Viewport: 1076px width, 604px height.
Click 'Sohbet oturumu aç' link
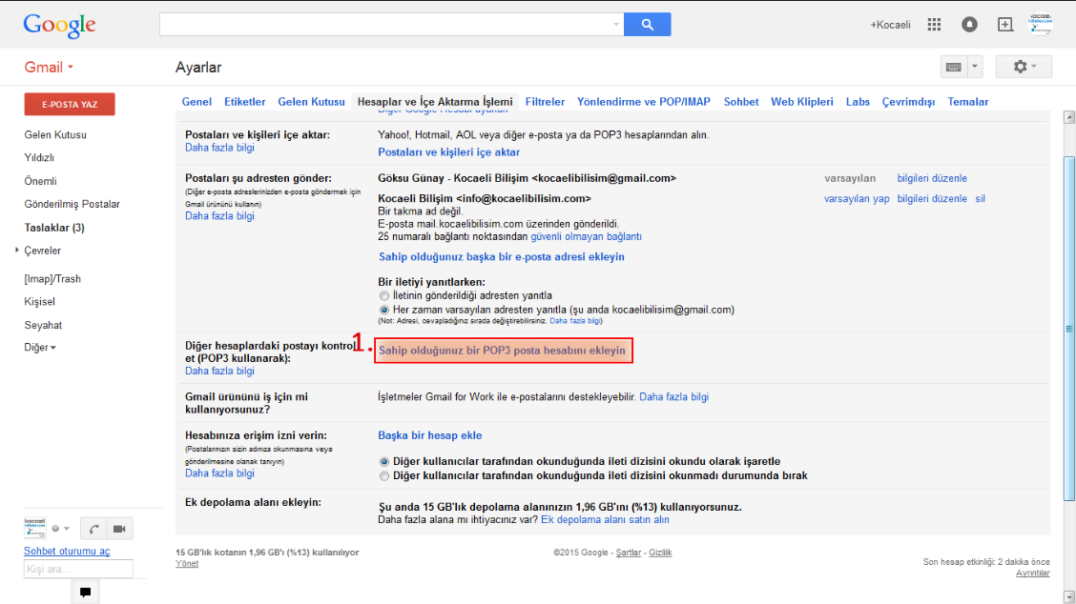point(67,552)
